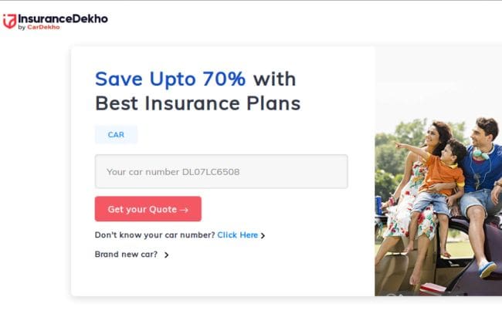The image size is (502, 324).
Task: Expand the chevron beside Brand new car?
Action: point(166,255)
